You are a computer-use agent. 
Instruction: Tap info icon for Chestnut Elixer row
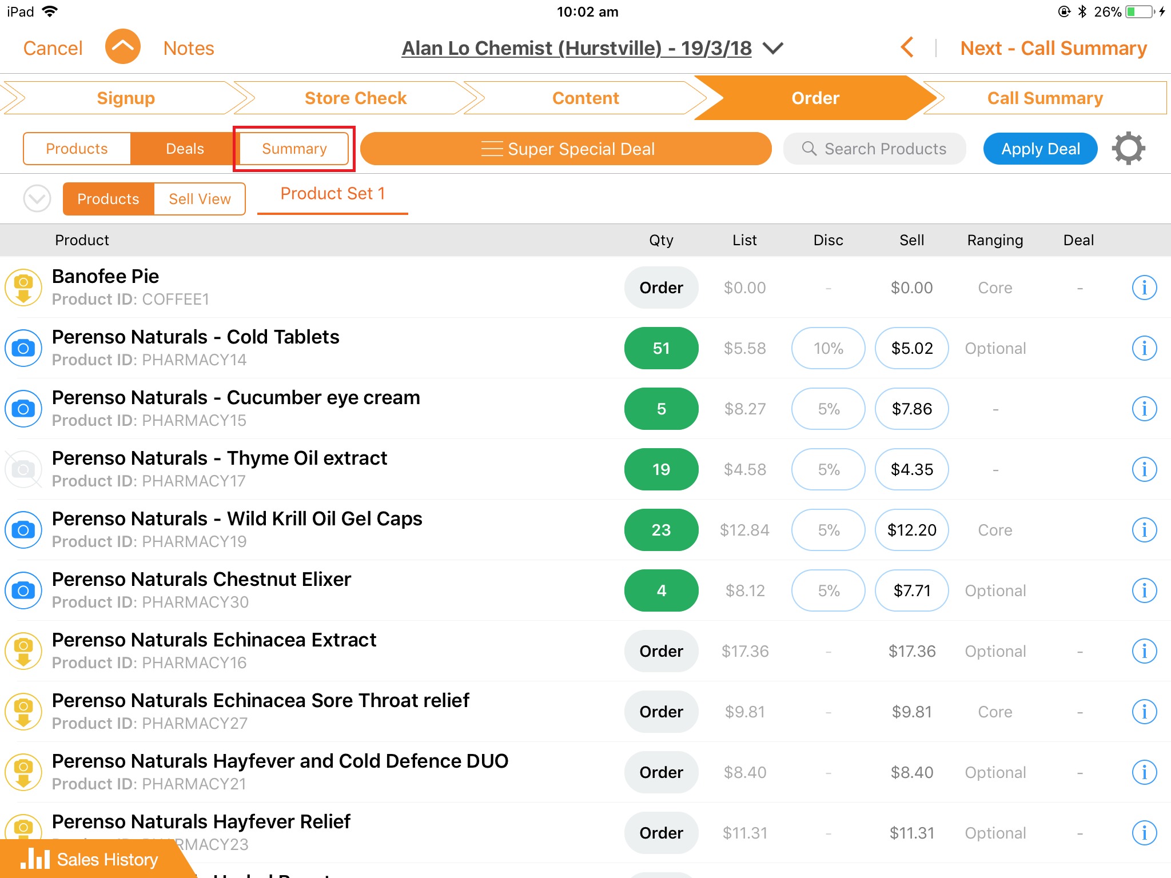(x=1144, y=590)
